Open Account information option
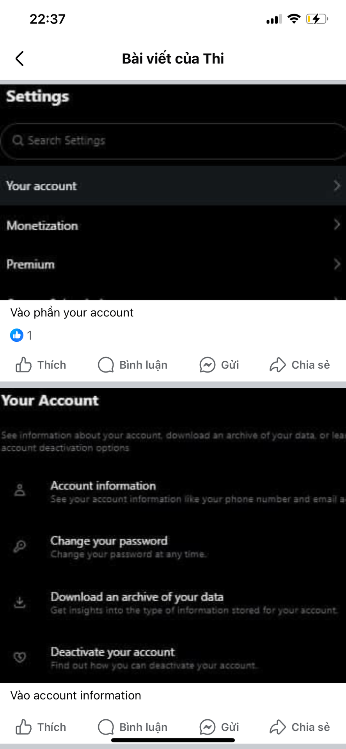This screenshot has width=346, height=749. click(103, 486)
